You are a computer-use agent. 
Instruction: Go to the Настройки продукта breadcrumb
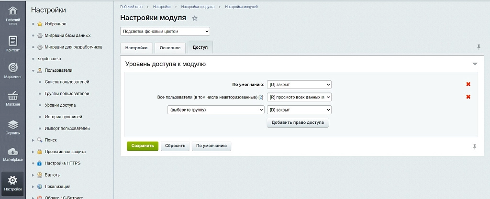point(198,7)
